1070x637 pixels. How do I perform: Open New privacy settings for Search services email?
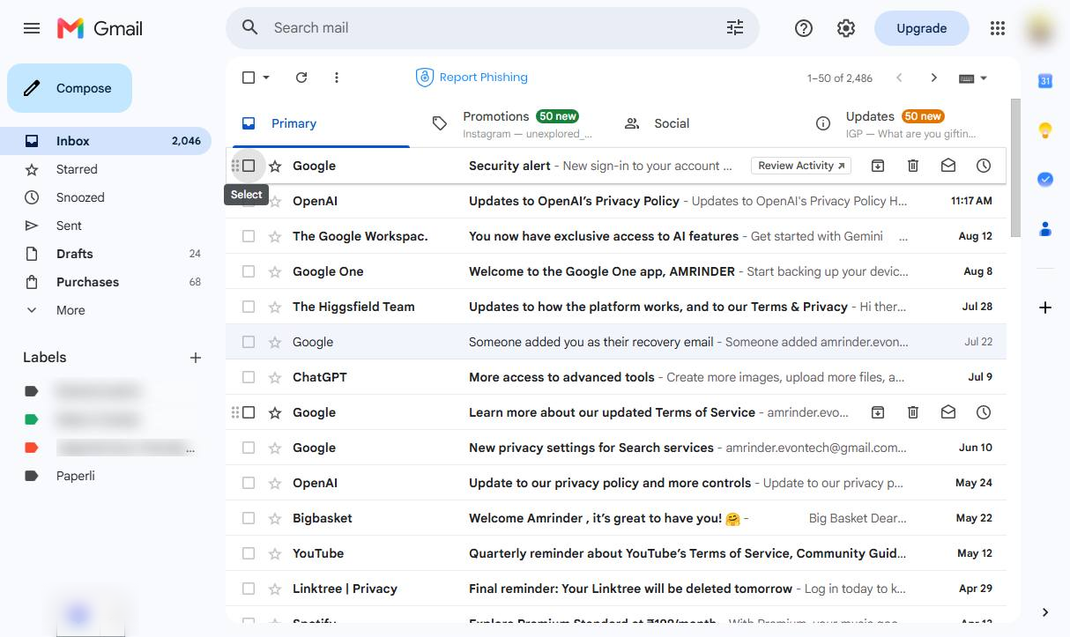(x=615, y=448)
